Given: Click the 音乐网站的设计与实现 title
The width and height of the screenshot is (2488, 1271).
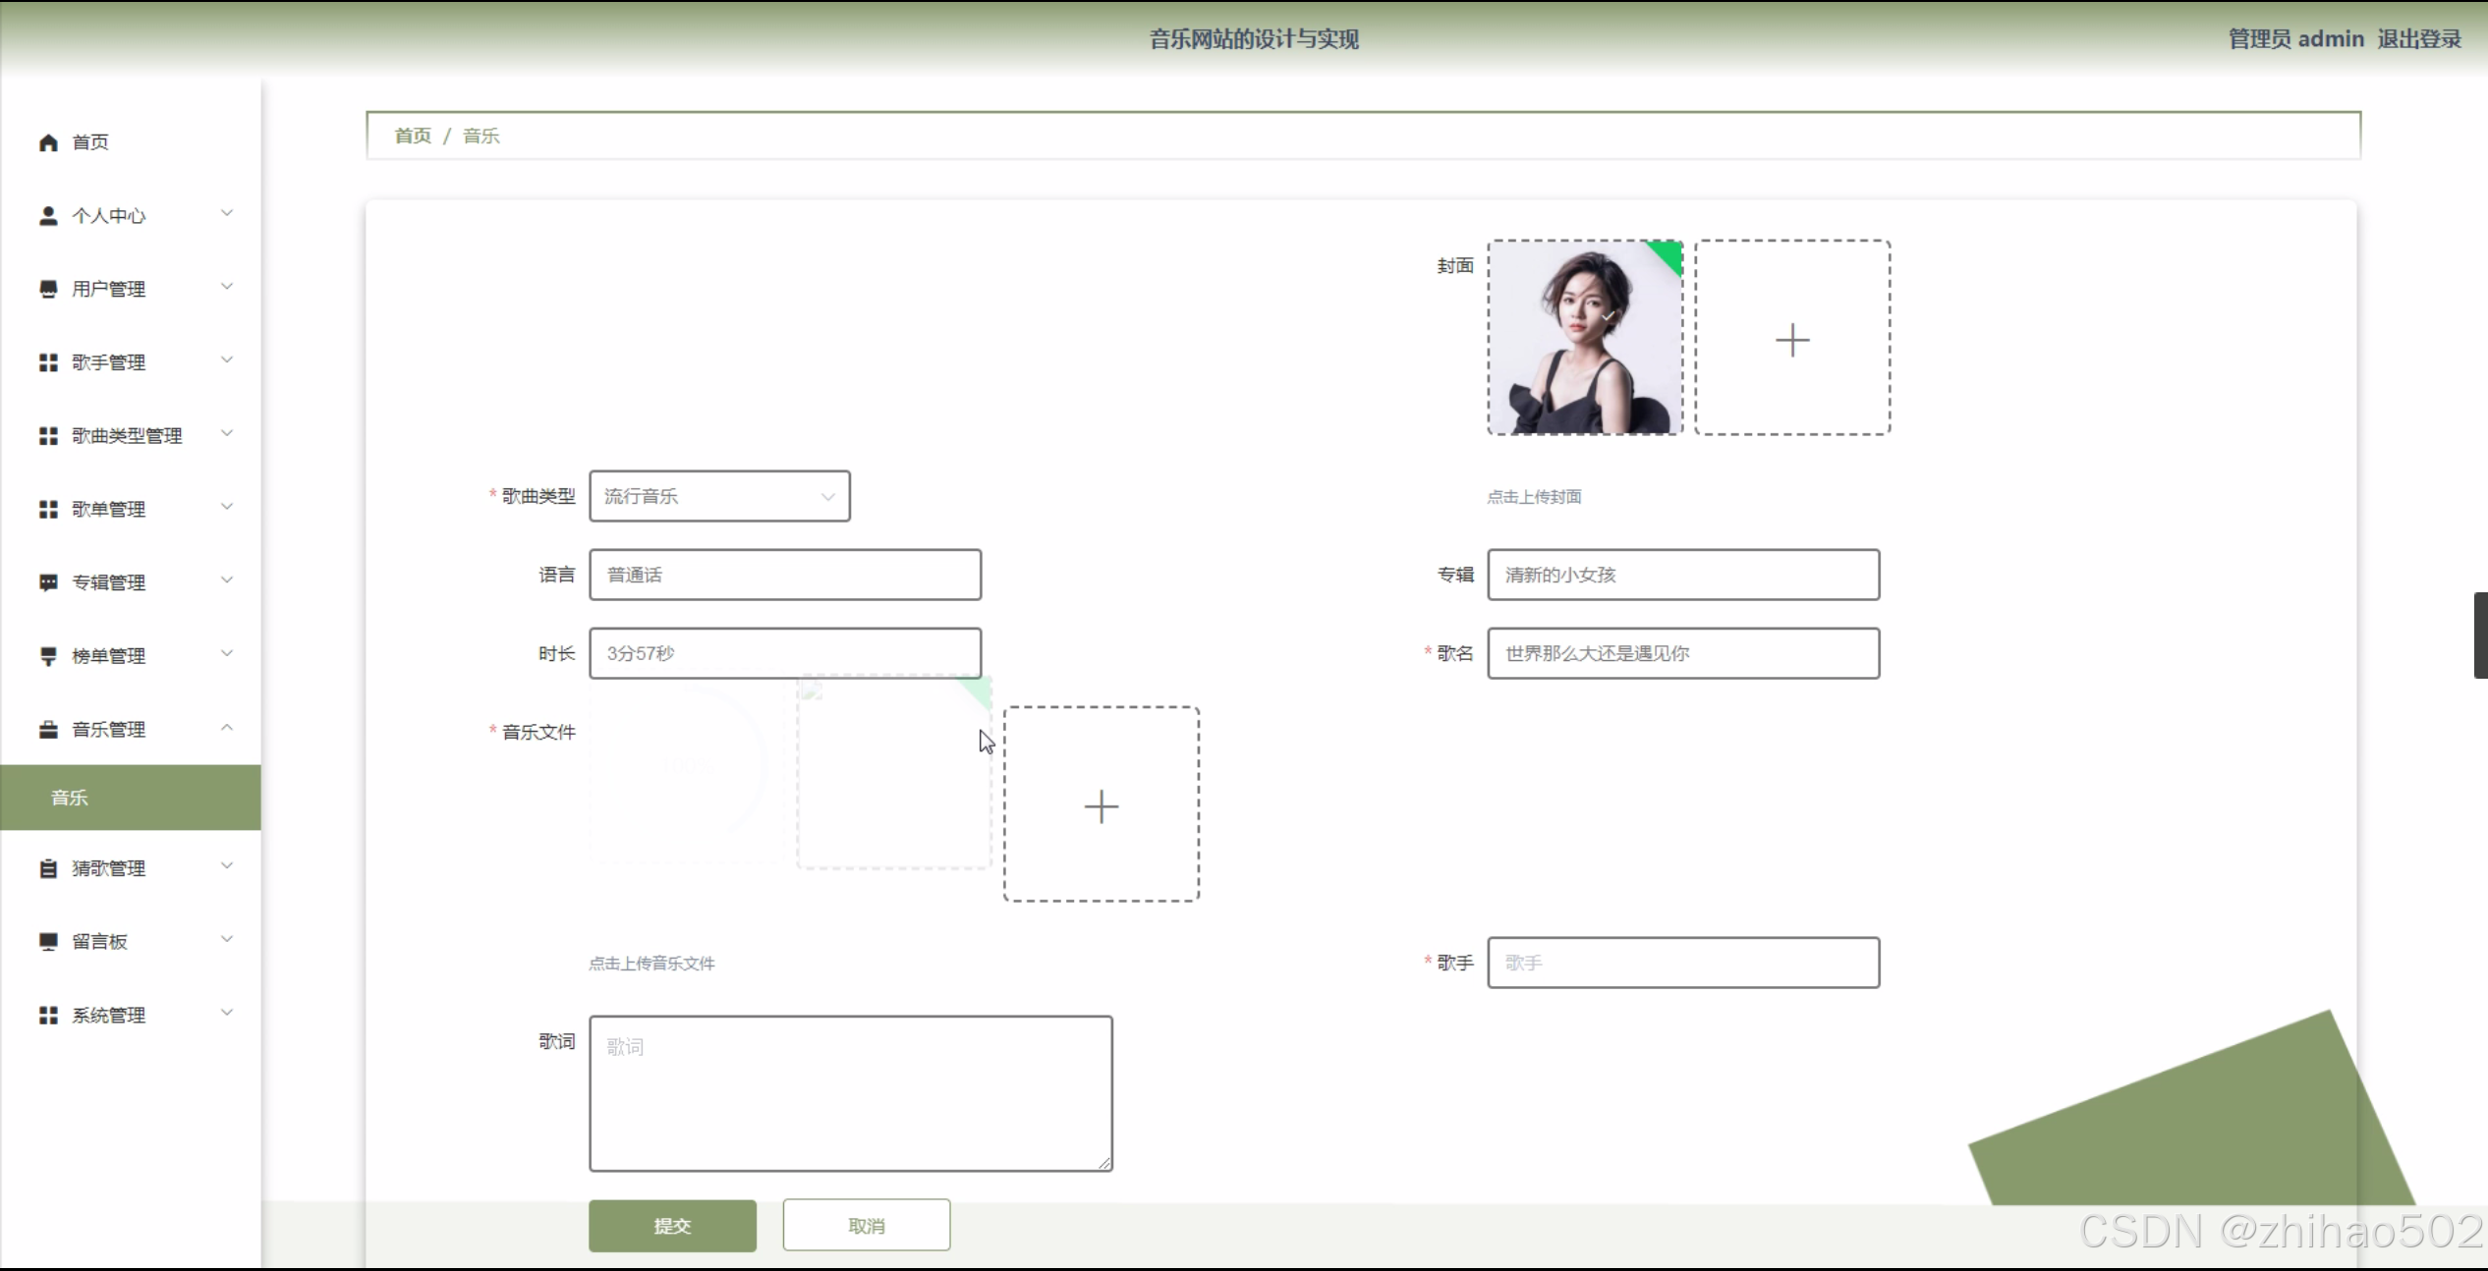Looking at the screenshot, I should tap(1254, 39).
